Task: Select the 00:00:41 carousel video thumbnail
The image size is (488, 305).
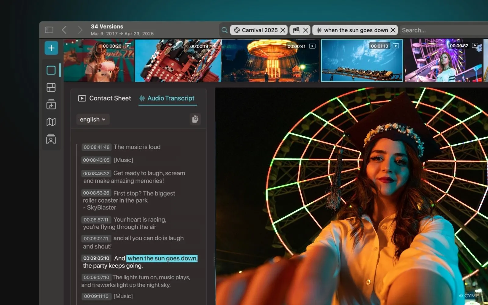Action: 271,61
